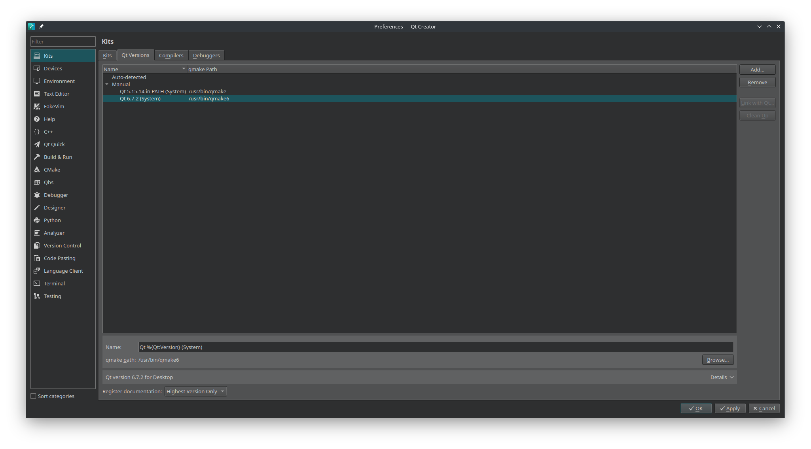Click the Testing flask icon
Viewport: 811px width, 449px height.
37,296
